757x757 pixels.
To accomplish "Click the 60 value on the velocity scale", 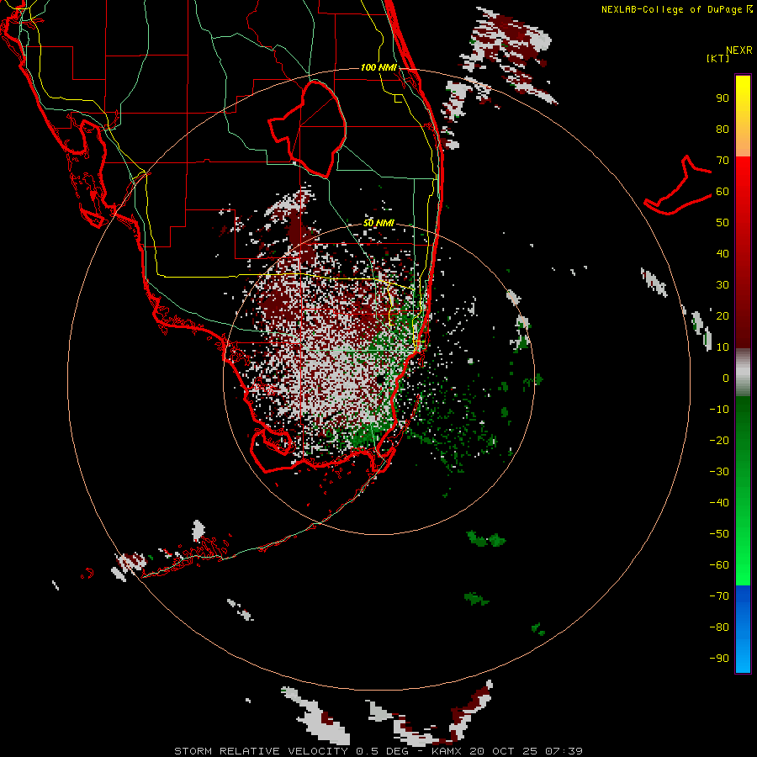I will pos(723,191).
